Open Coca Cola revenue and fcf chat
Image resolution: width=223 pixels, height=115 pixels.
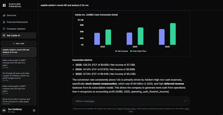point(19,101)
